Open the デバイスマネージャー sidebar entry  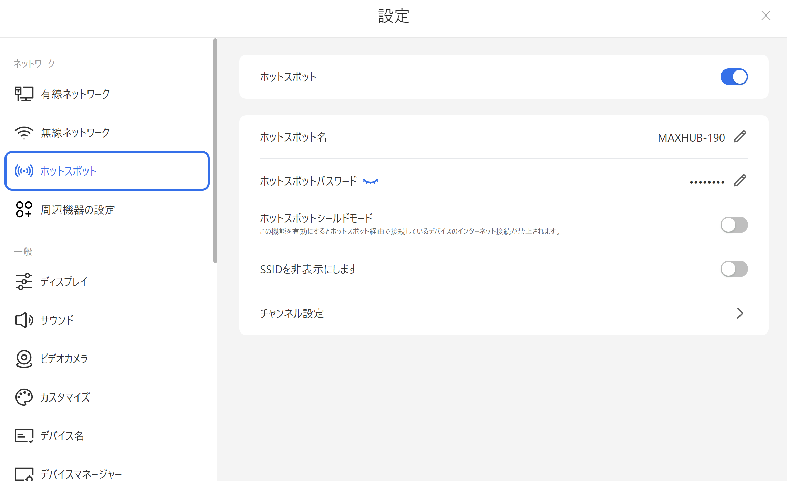point(81,474)
